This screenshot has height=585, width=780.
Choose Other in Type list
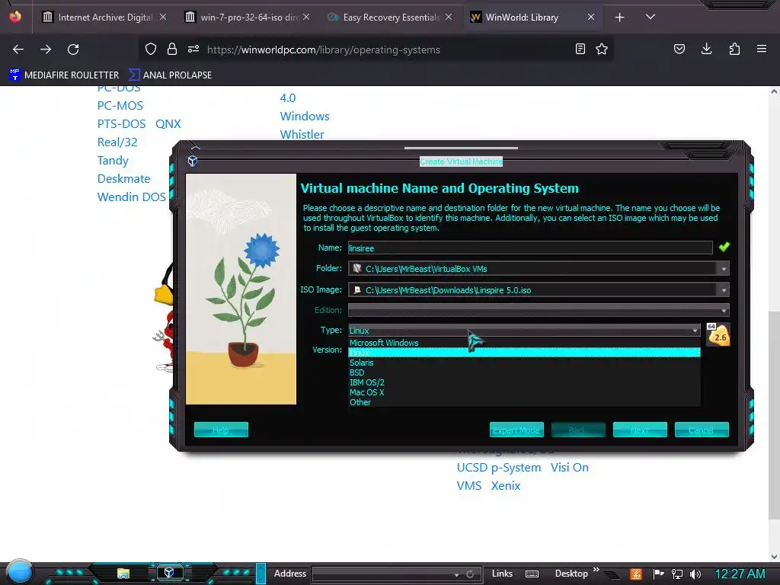[x=524, y=402]
